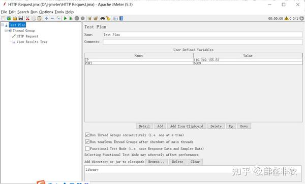305x184 pixels.
Task: Open the Search menu
Action: 23,12
